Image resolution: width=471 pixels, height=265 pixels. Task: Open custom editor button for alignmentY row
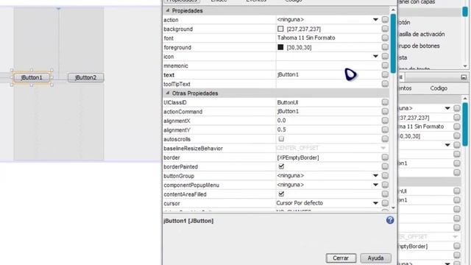coord(385,130)
